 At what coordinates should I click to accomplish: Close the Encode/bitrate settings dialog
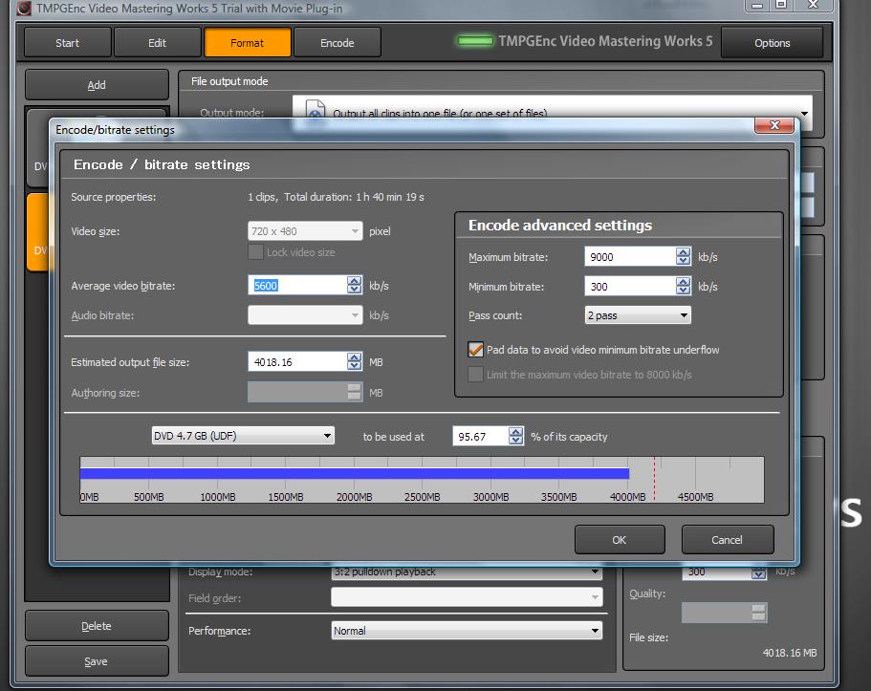[x=774, y=125]
